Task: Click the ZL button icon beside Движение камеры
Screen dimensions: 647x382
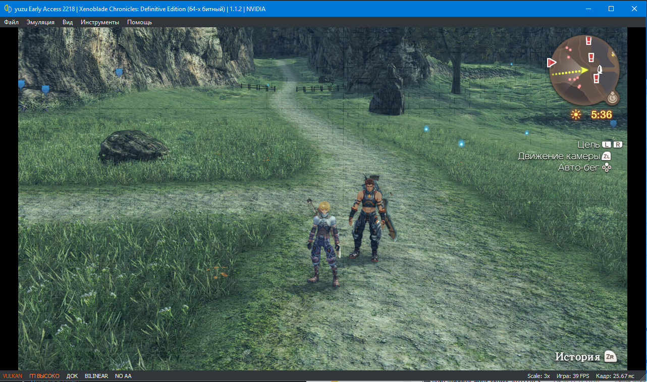Action: click(x=607, y=156)
